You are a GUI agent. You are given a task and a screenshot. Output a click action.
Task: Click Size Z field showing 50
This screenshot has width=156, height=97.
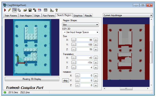click(x=85, y=50)
